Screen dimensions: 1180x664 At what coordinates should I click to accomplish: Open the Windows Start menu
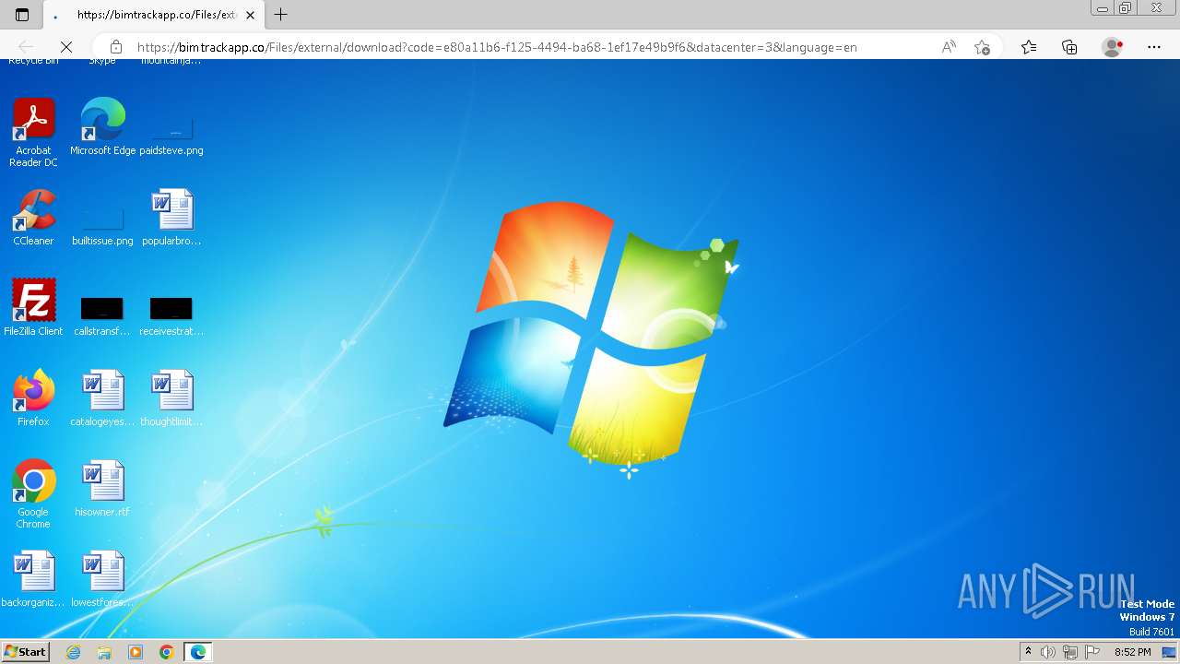pyautogui.click(x=26, y=652)
